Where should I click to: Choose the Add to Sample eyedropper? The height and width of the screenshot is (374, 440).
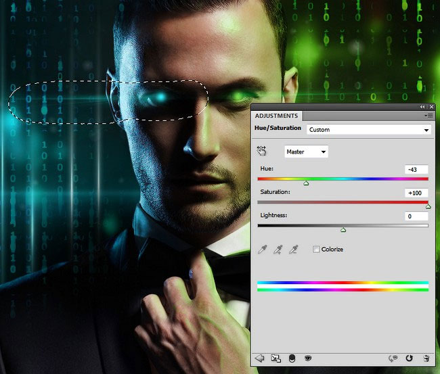[278, 250]
